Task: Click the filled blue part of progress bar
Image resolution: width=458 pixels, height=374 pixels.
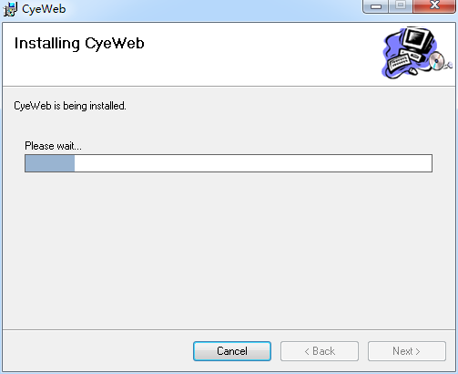Action: click(50, 163)
